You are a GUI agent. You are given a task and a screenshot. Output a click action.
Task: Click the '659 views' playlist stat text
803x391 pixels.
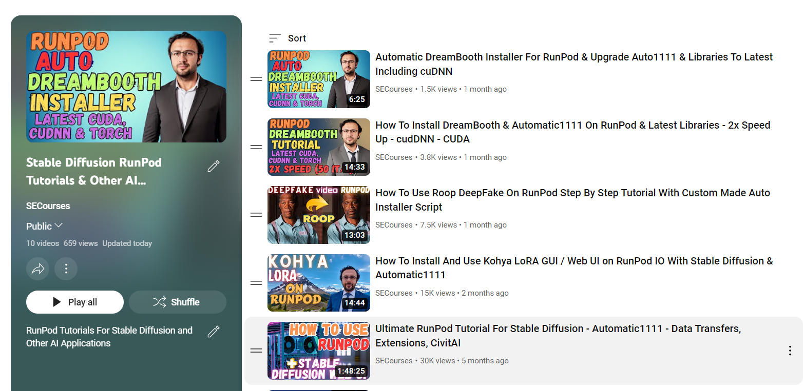point(81,243)
